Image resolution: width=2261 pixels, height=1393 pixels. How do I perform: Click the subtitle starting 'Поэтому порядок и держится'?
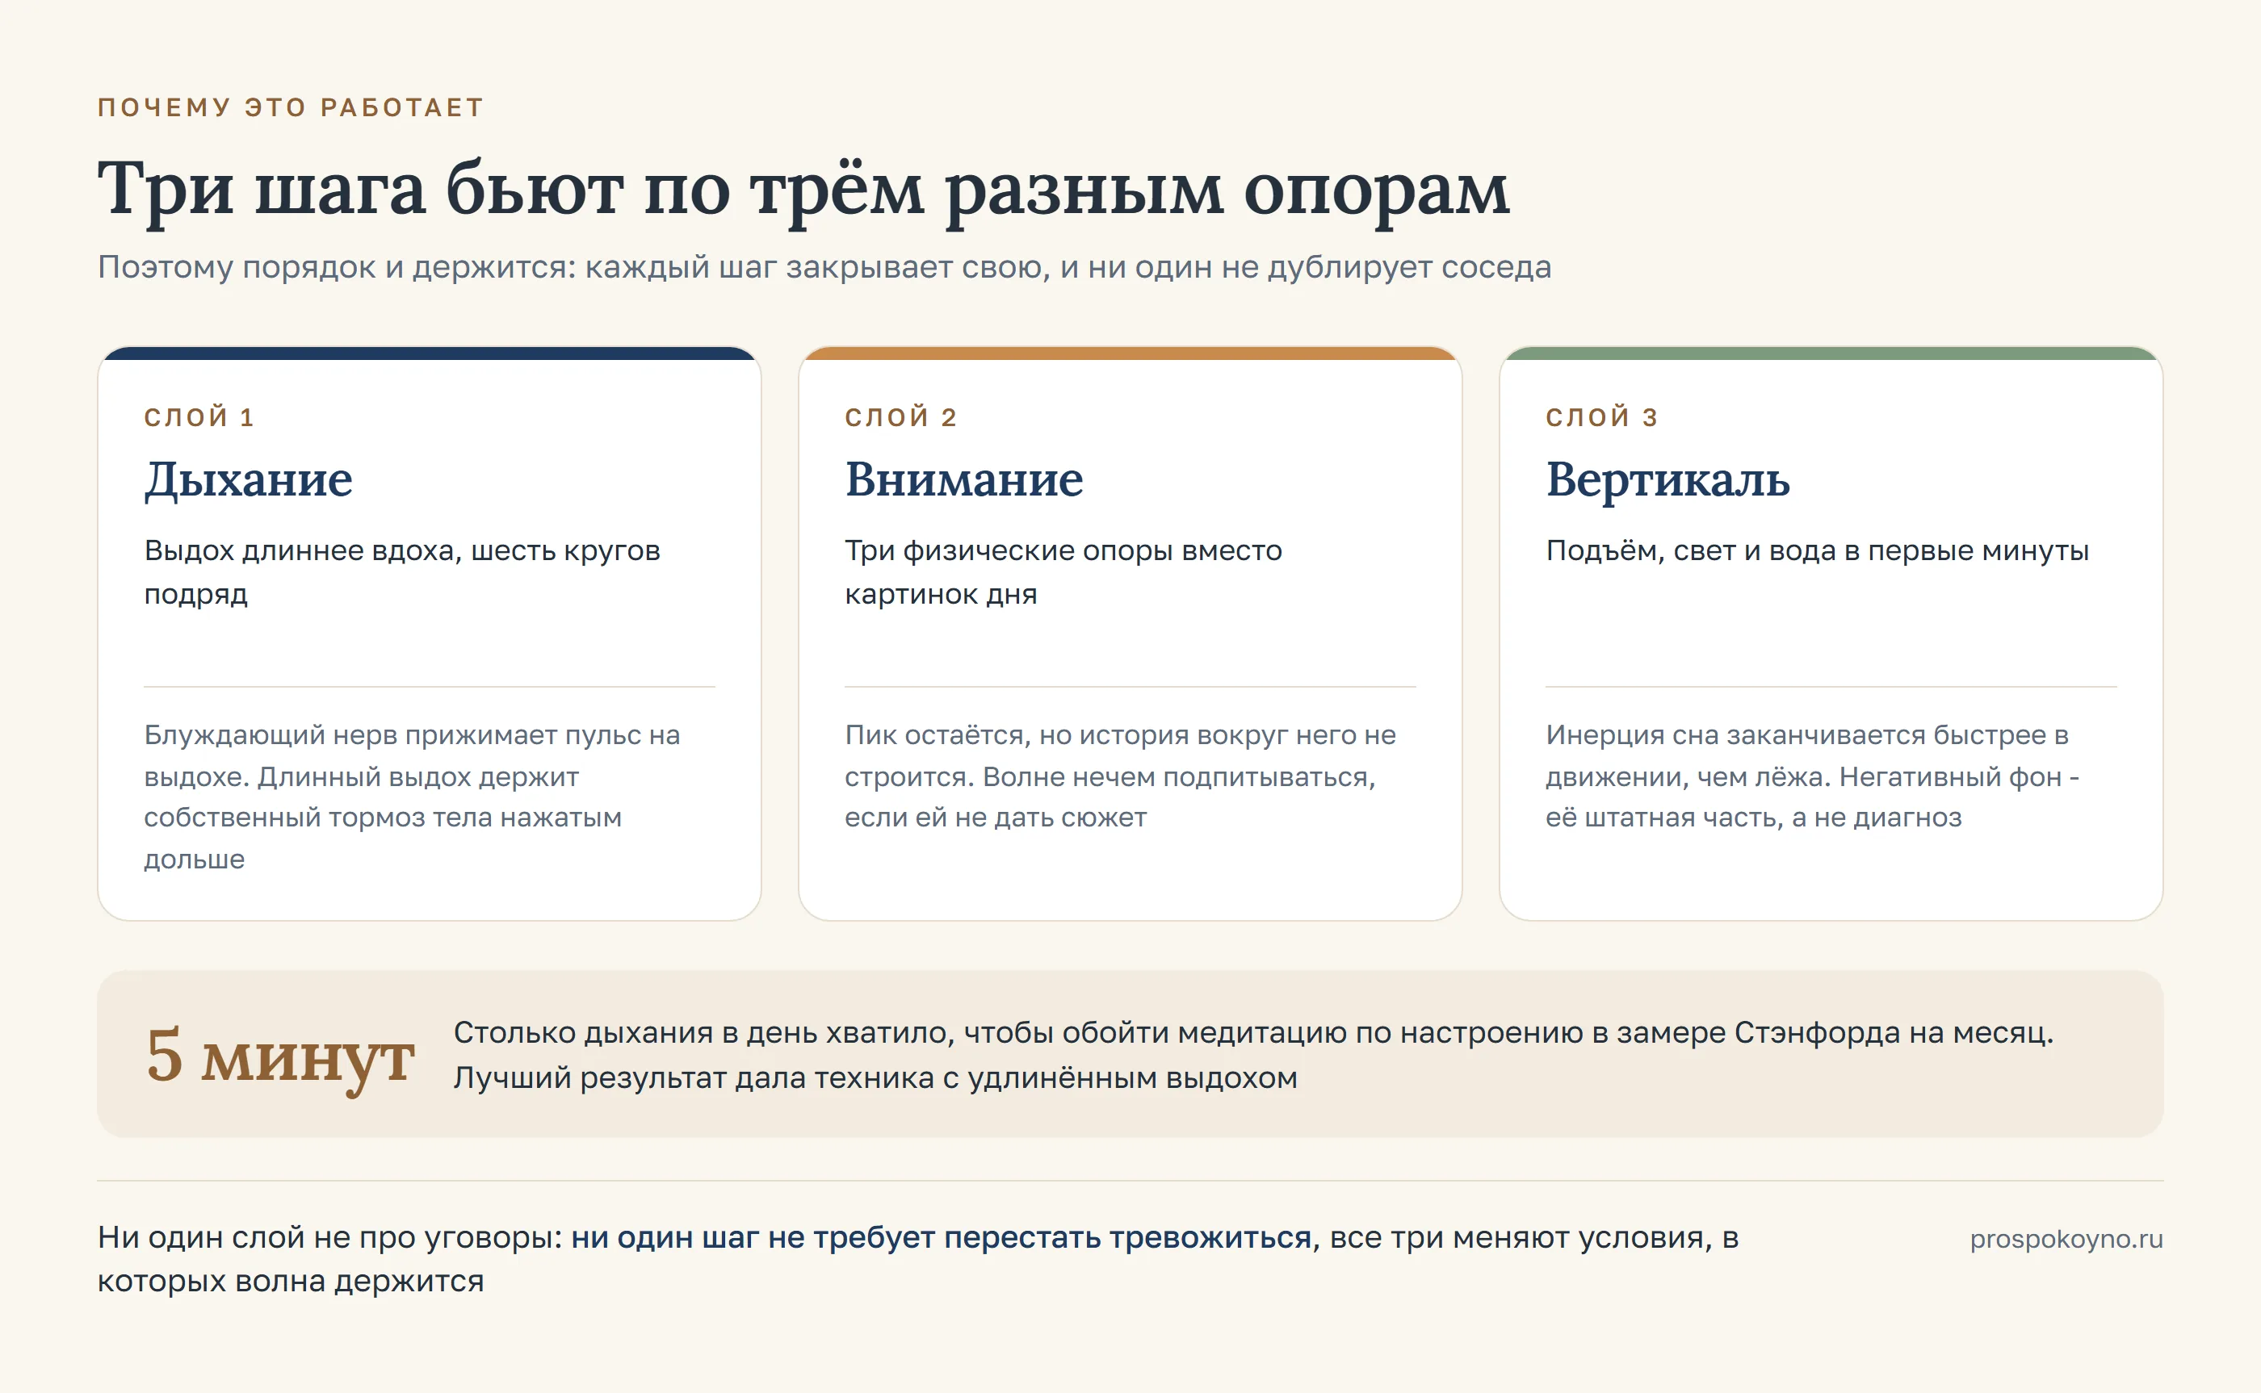[x=825, y=267]
